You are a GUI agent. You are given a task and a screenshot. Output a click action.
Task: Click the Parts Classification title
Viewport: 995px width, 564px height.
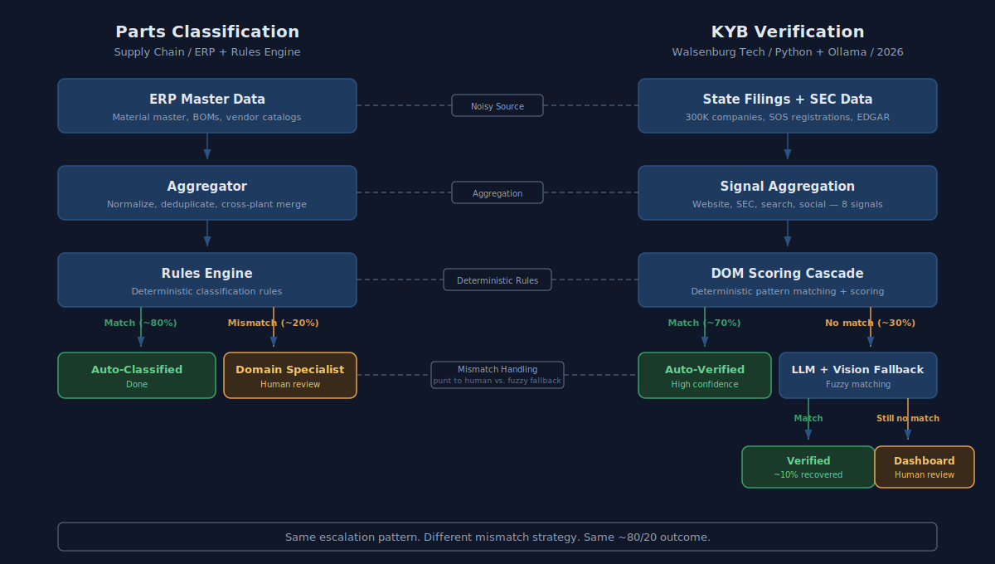click(206, 32)
